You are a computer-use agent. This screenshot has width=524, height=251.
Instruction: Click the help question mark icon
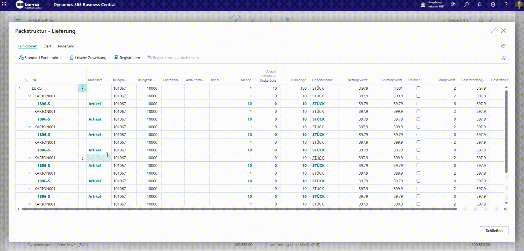pyautogui.click(x=506, y=4)
